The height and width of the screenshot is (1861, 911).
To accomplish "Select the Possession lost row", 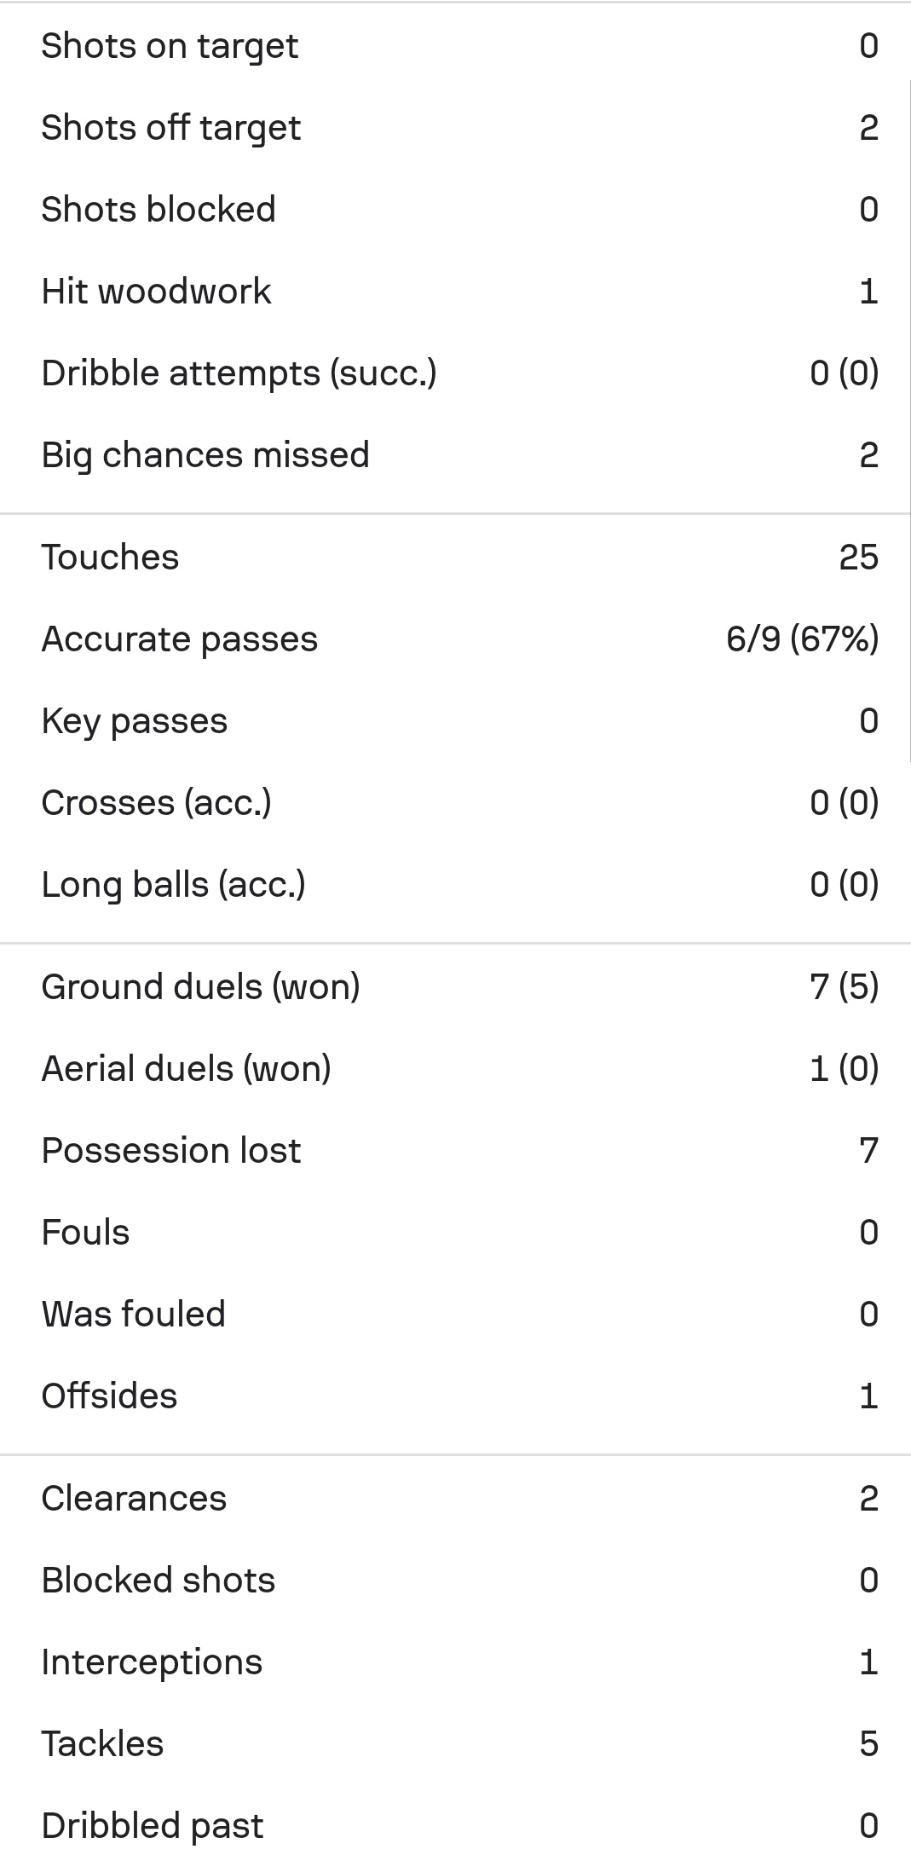I will click(455, 1151).
